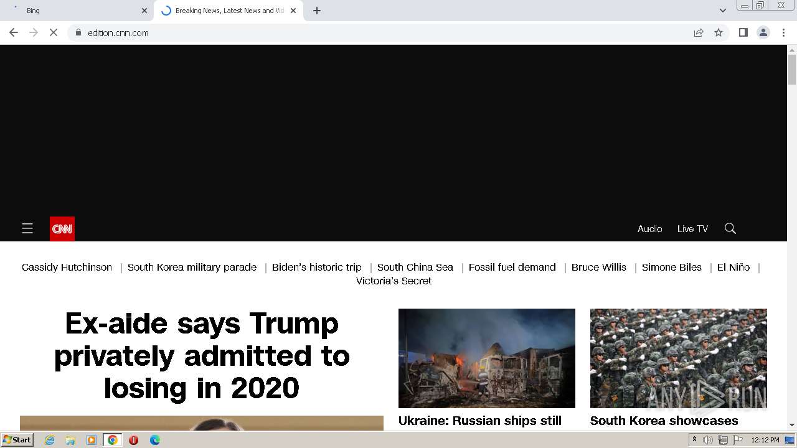
Task: Open the network tray icon
Action: [723, 440]
